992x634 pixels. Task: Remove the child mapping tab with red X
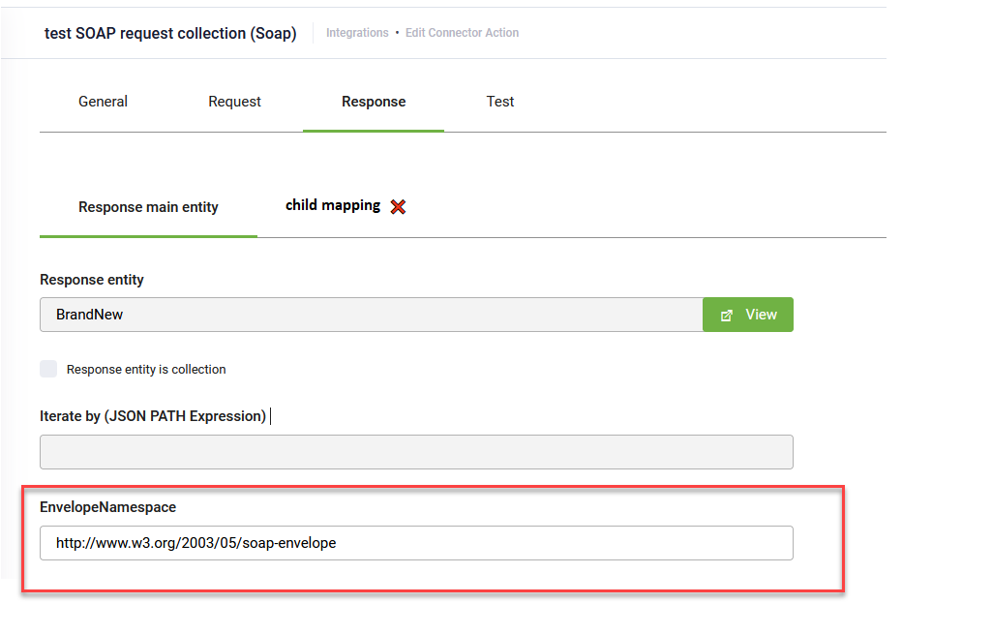point(398,206)
